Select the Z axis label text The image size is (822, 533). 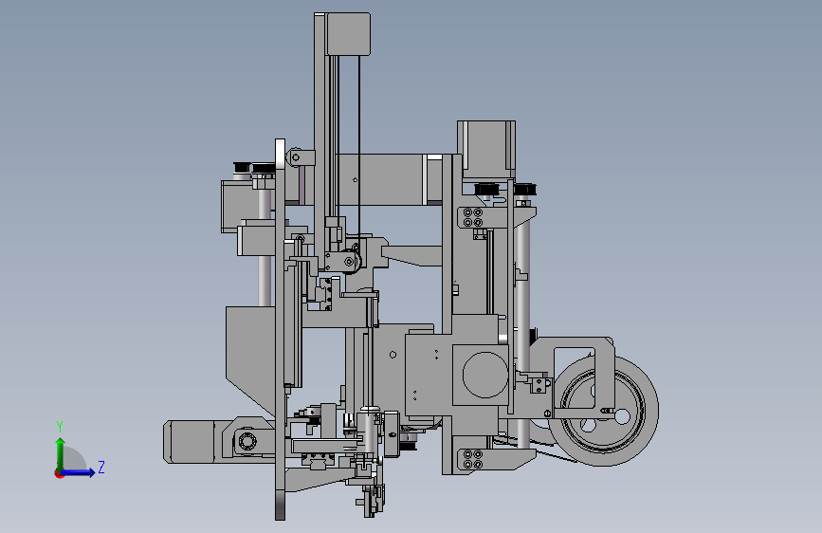coord(101,467)
